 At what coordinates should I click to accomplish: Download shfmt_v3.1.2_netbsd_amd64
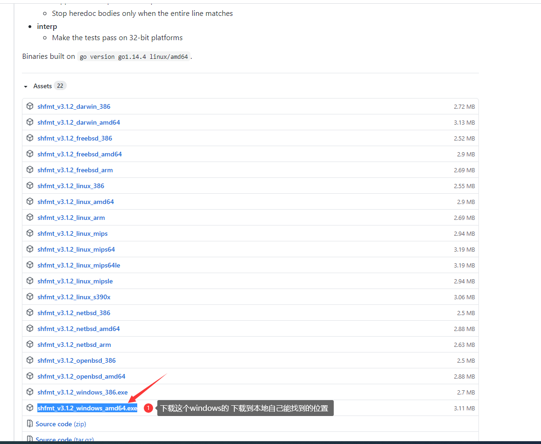click(x=79, y=329)
